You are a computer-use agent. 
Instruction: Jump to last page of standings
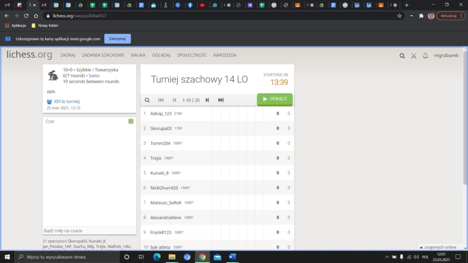point(221,100)
